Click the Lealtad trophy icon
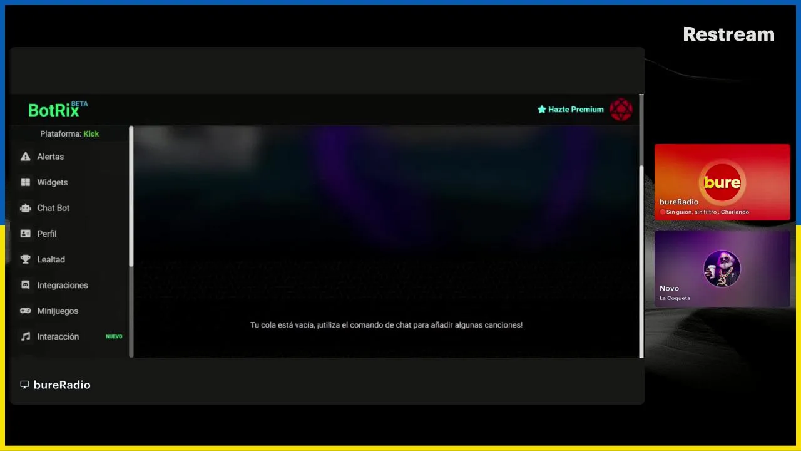The height and width of the screenshot is (451, 801). [25, 259]
